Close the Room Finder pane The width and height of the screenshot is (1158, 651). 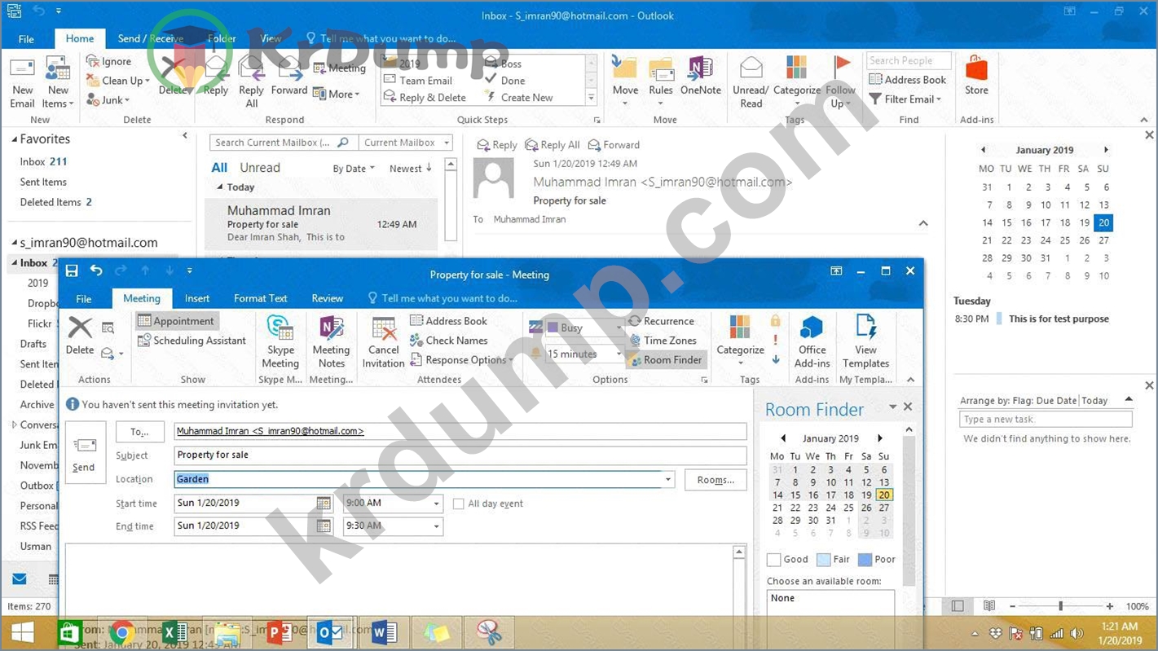point(908,407)
